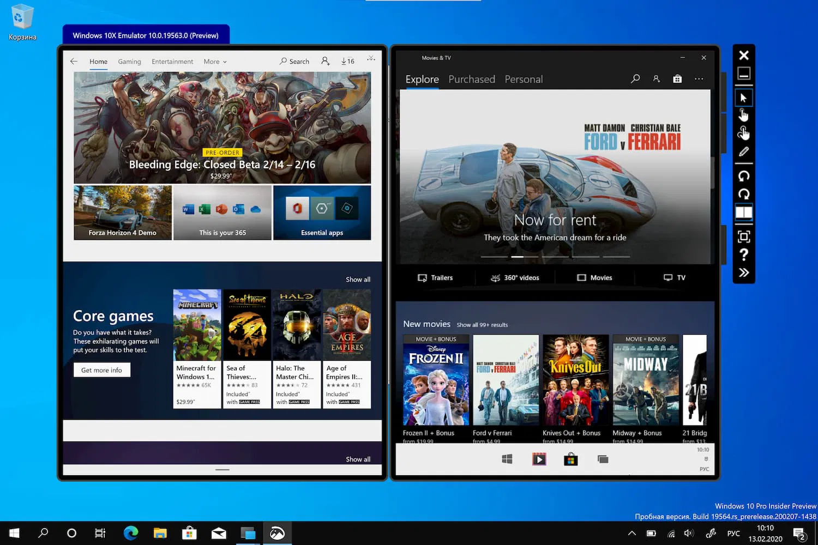Open the Windows Ink pen icon in tray
Image resolution: width=818 pixels, height=545 pixels.
point(711,533)
